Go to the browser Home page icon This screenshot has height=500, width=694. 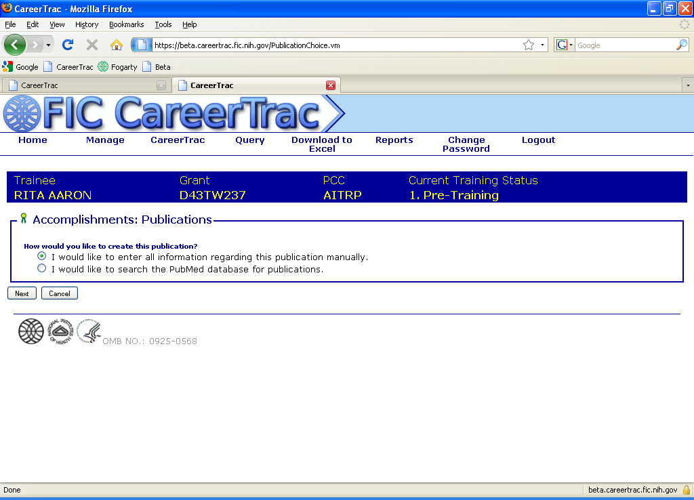[x=117, y=45]
